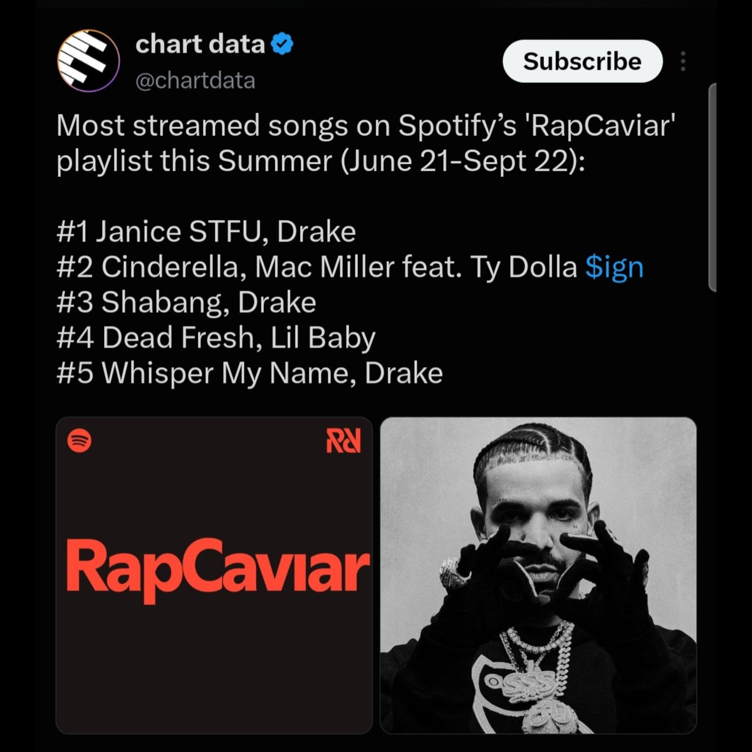The image size is (752, 752).
Task: Open the black-and-white Drake photo
Action: point(538,575)
